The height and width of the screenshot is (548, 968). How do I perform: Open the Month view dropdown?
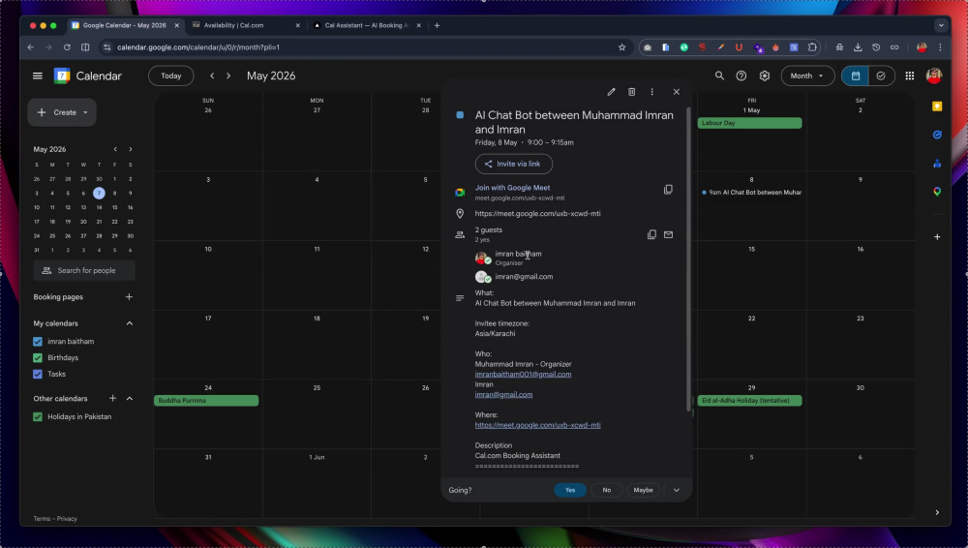(807, 76)
